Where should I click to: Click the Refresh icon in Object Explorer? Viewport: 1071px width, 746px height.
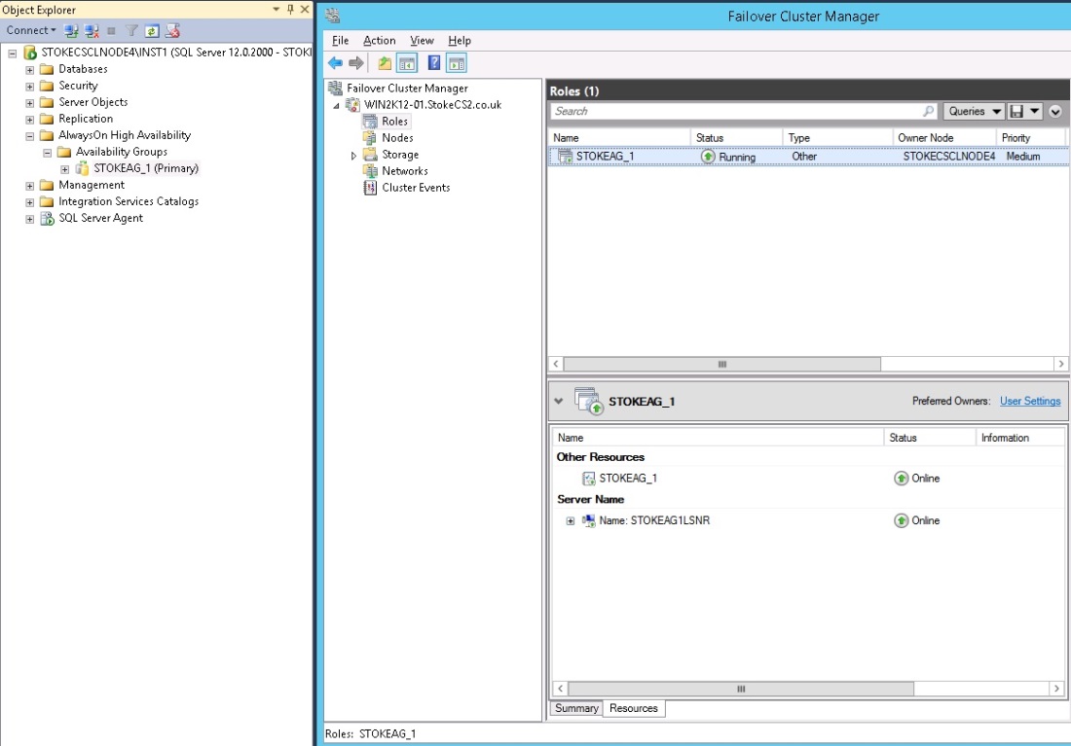coord(152,30)
